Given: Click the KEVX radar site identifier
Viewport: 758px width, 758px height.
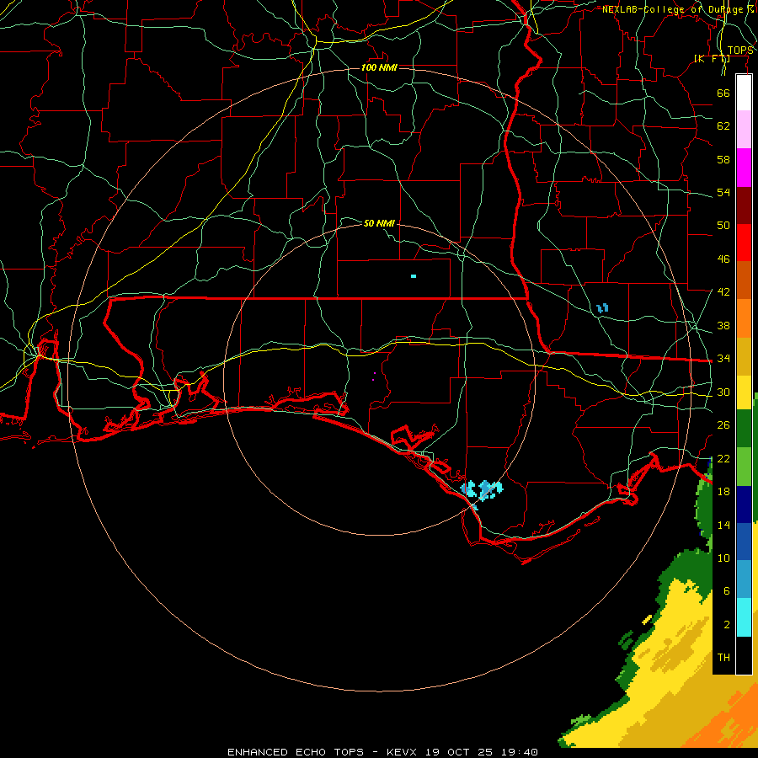Looking at the screenshot, I should tap(401, 752).
